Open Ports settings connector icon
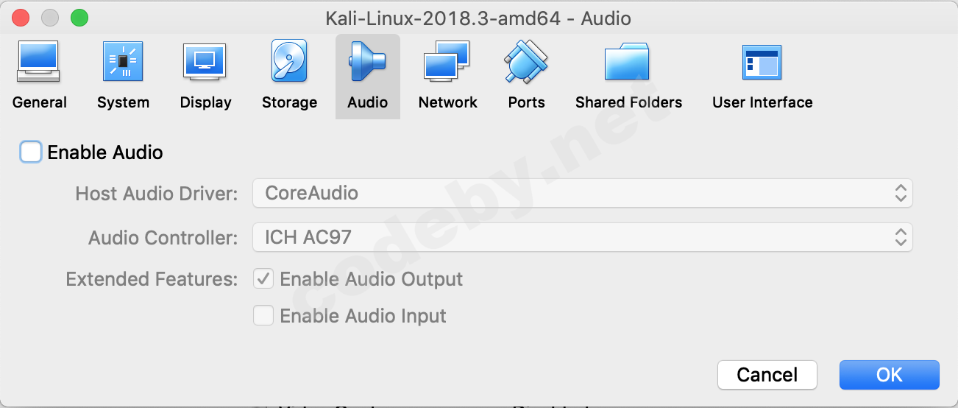Image resolution: width=958 pixels, height=408 pixels. click(x=526, y=63)
